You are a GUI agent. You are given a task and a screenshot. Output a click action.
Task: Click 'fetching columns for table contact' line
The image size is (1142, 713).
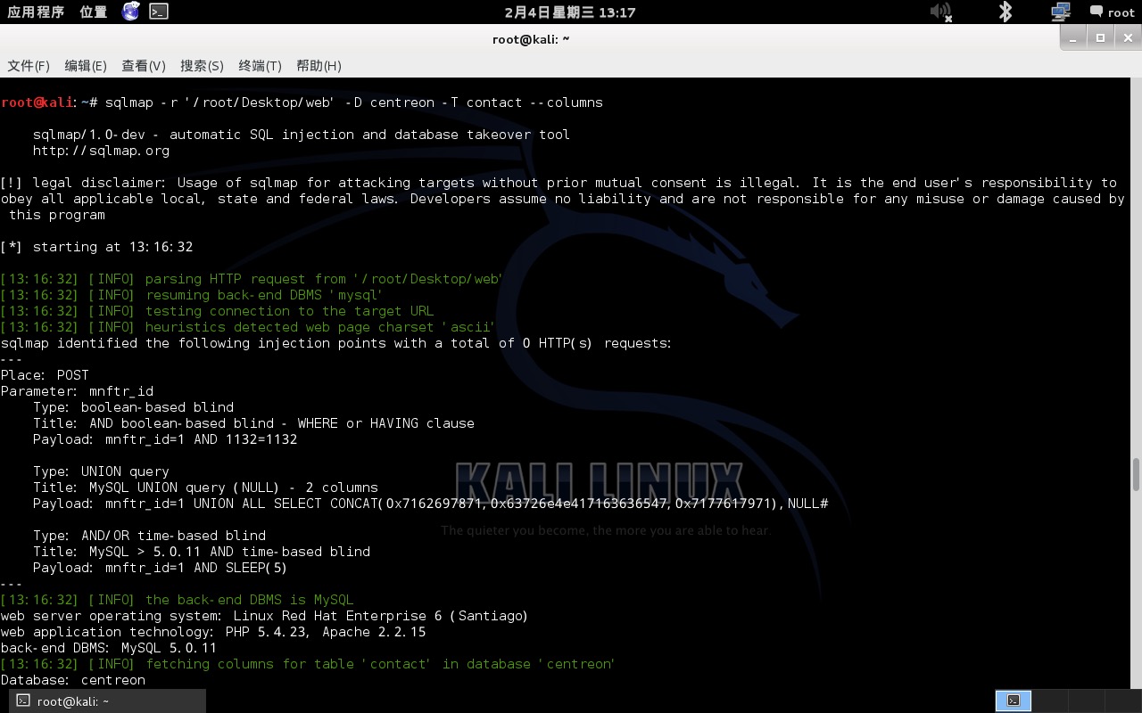click(308, 664)
